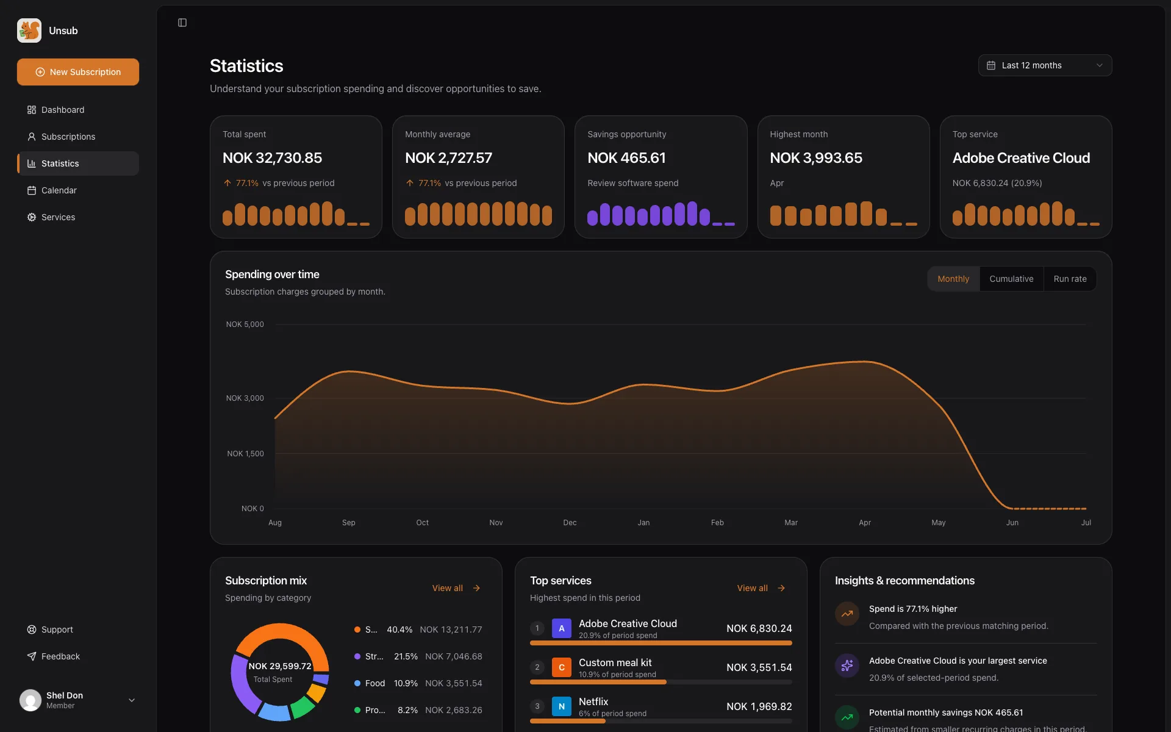Click the Top service stat card
The height and width of the screenshot is (732, 1171).
coord(1026,177)
